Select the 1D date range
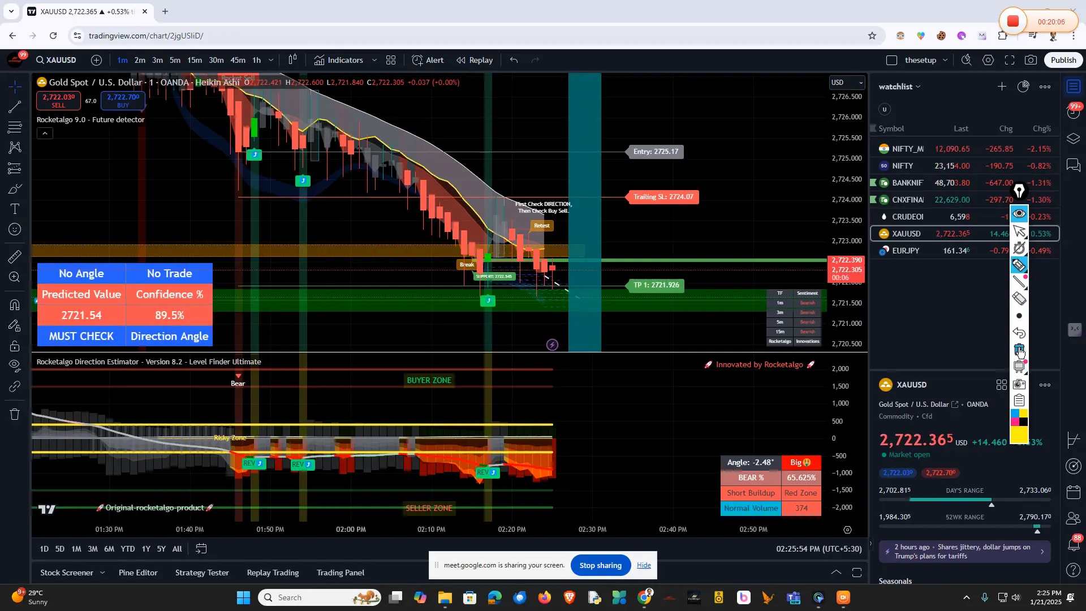This screenshot has width=1086, height=611. point(44,549)
